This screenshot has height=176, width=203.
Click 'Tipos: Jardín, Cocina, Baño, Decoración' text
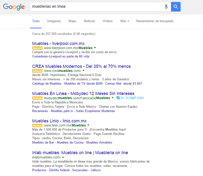60,138
